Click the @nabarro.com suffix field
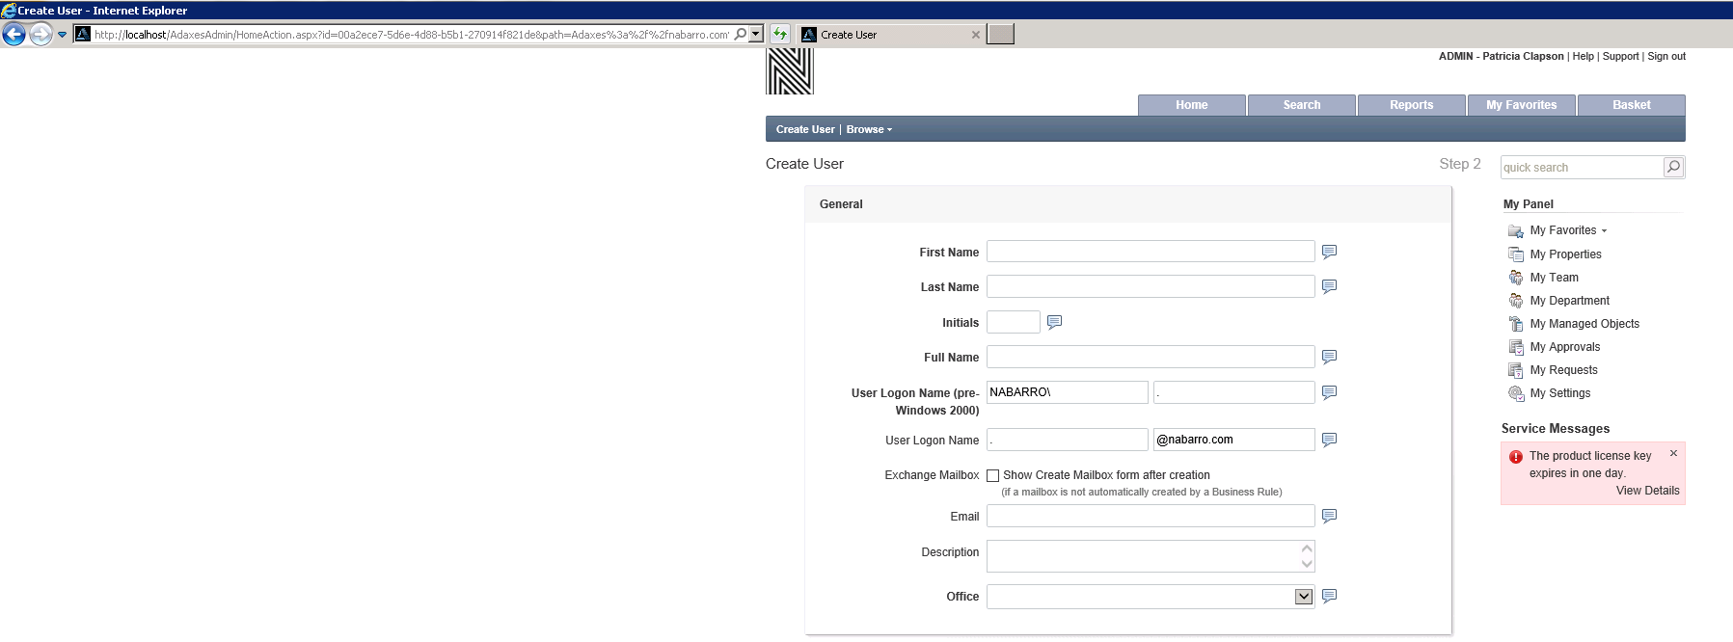The image size is (1733, 642). 1234,440
